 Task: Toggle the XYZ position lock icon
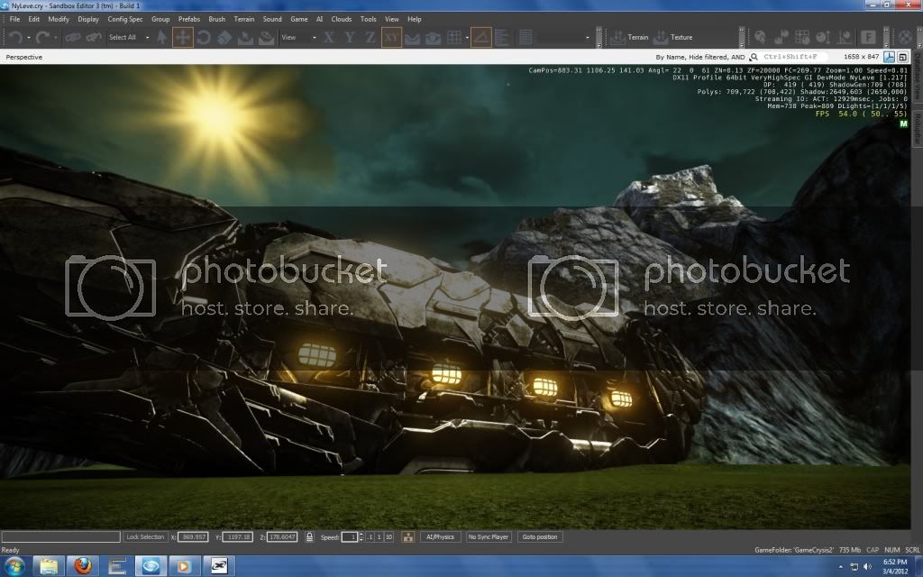coord(309,537)
